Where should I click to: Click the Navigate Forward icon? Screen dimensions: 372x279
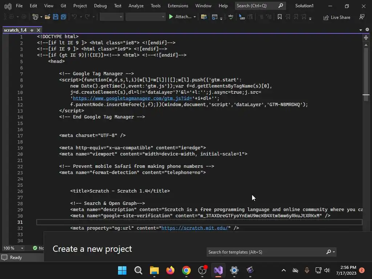click(x=24, y=17)
